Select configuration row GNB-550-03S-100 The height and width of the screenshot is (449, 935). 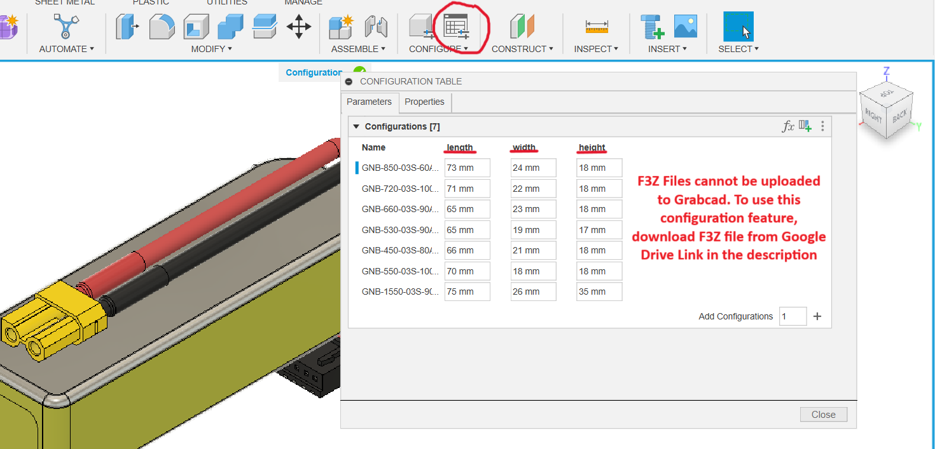(400, 271)
